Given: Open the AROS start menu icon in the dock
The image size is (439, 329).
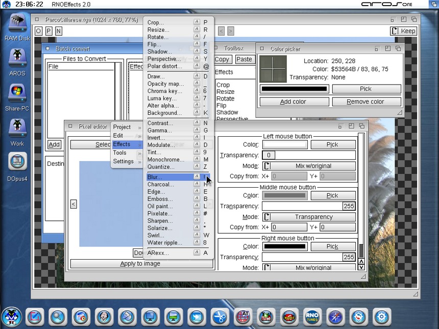Looking at the screenshot, I should point(11,317).
